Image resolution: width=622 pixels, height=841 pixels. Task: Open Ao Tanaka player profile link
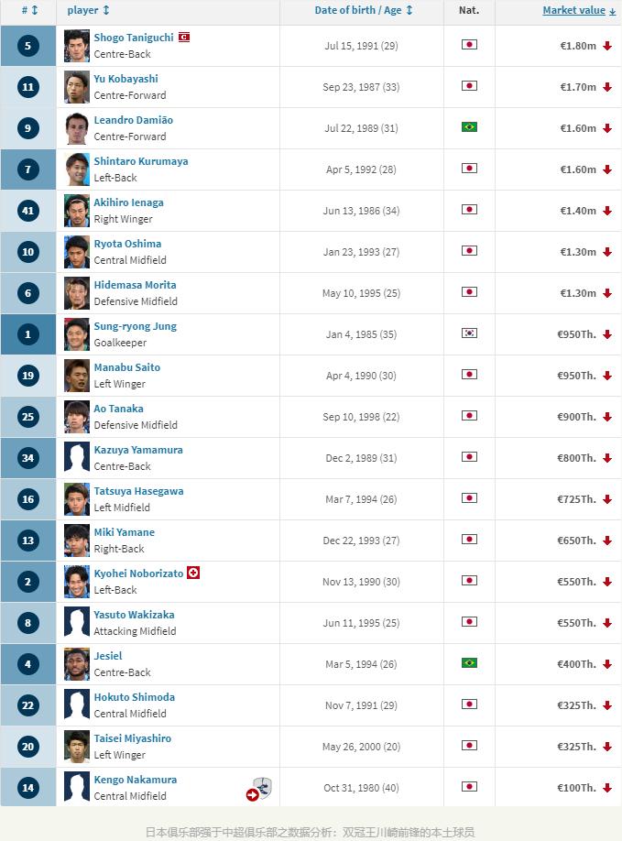click(118, 409)
